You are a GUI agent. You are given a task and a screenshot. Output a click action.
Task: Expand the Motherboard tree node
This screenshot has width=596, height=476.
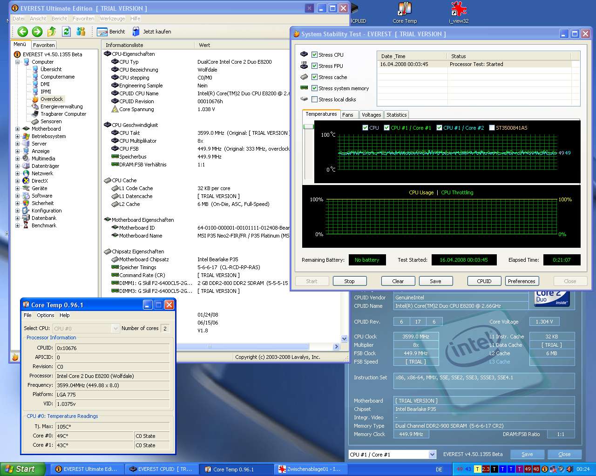18,129
